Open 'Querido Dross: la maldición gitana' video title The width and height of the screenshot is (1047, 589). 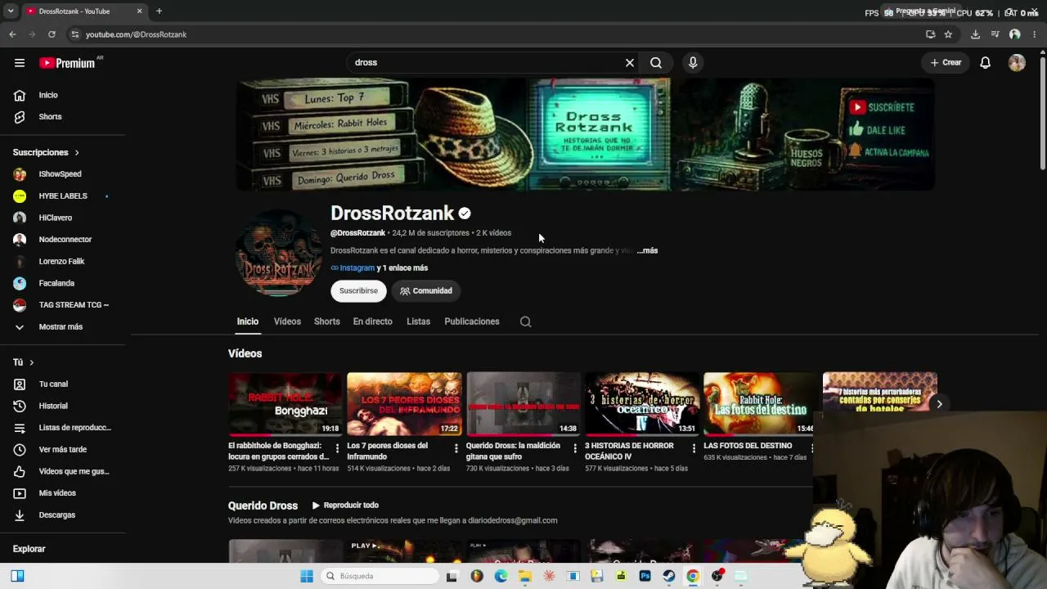514,451
